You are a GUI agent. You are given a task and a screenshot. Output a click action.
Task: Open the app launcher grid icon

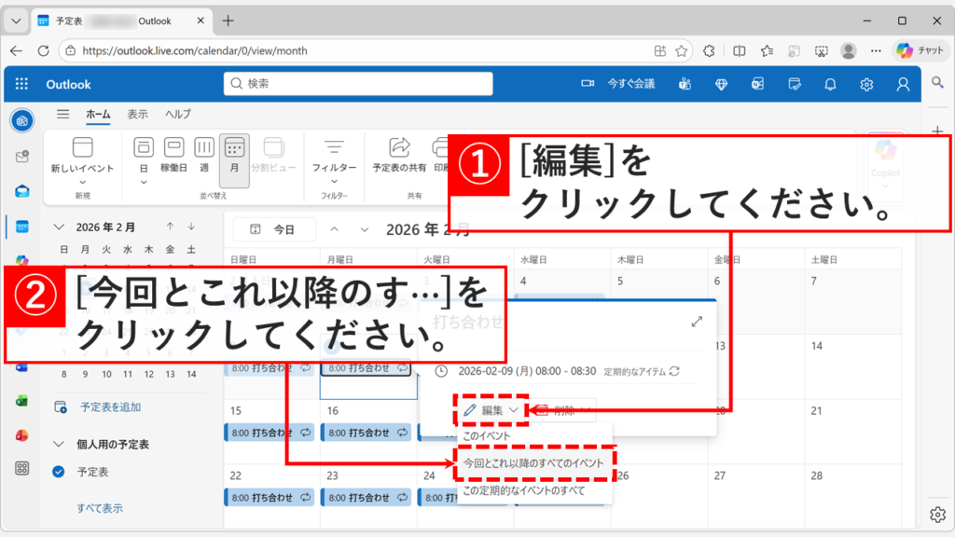click(21, 84)
